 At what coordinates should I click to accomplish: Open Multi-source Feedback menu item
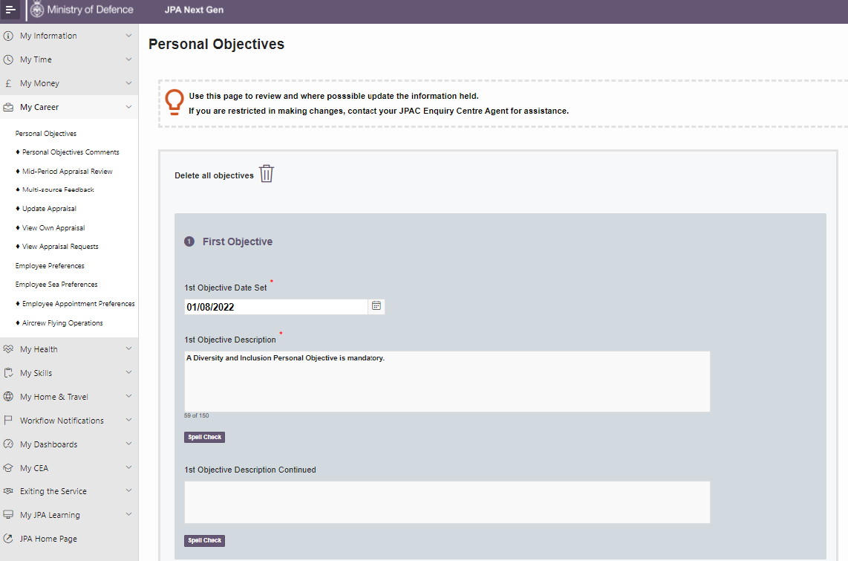(x=58, y=189)
